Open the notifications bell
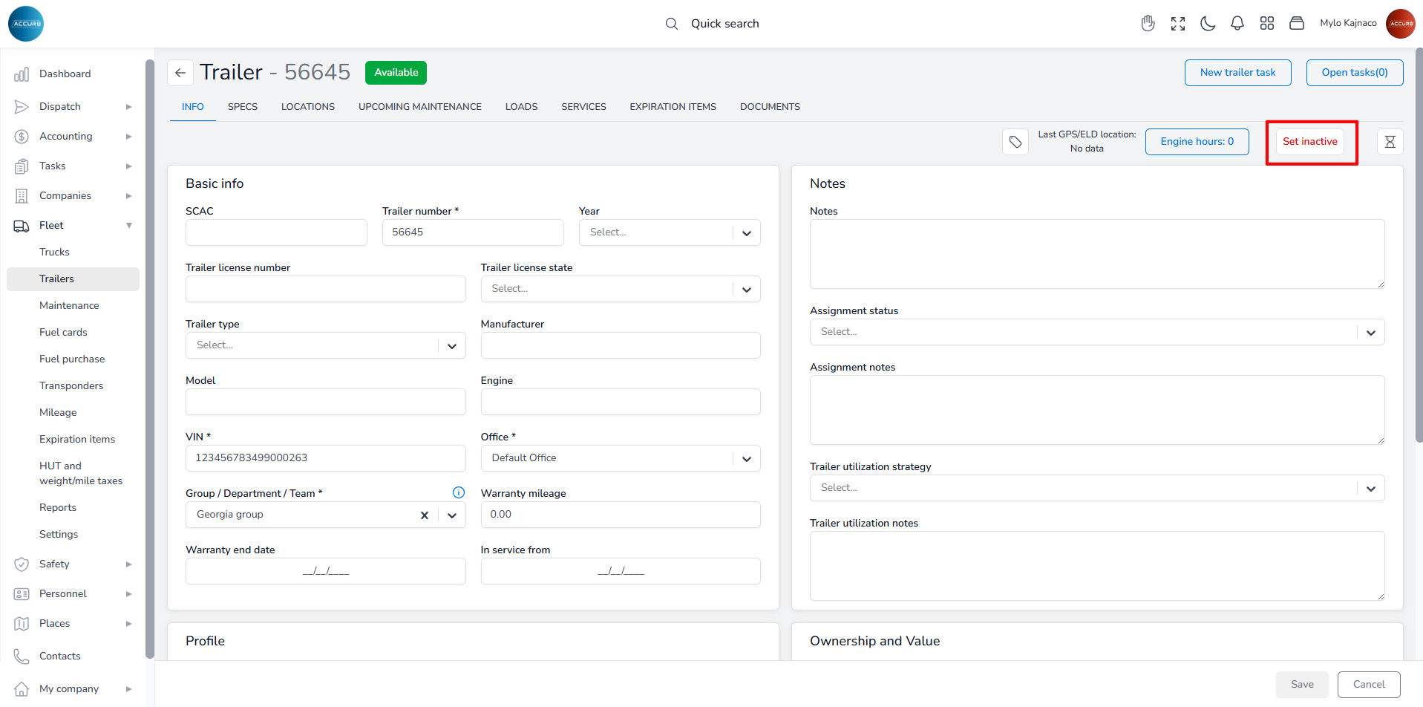1423x707 pixels. 1237,24
